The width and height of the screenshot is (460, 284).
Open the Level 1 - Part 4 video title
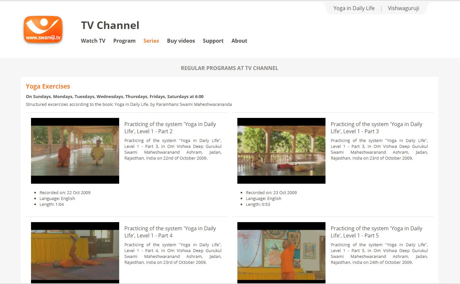[x=170, y=232]
